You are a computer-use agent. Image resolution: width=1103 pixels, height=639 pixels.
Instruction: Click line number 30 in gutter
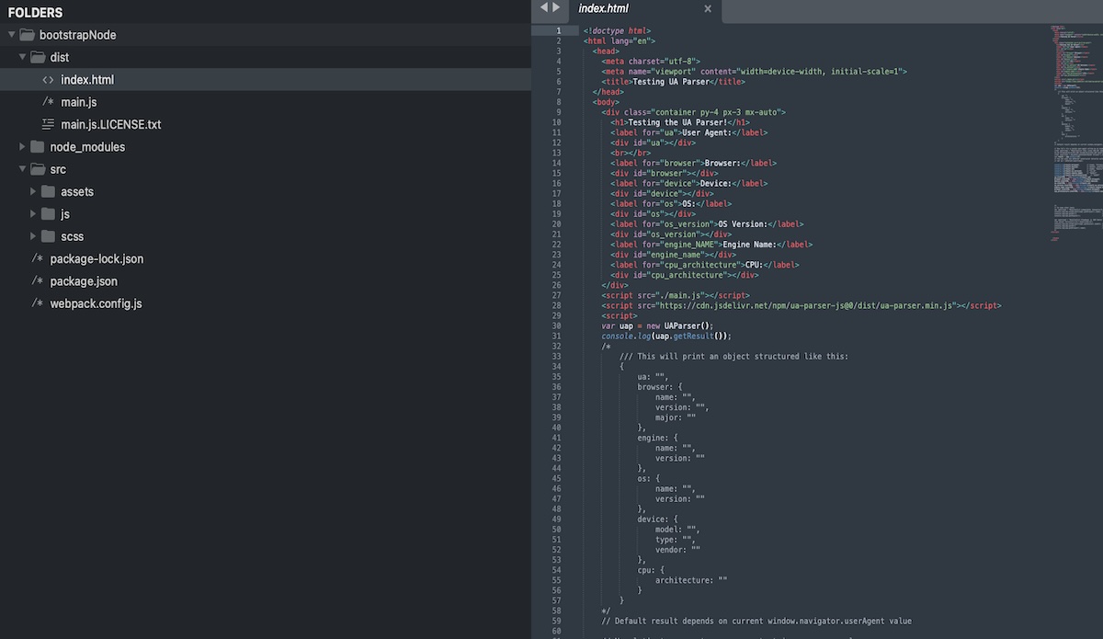coord(557,325)
